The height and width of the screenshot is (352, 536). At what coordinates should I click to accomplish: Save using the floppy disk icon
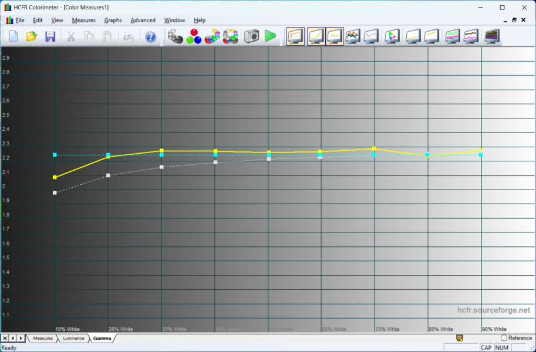pyautogui.click(x=50, y=36)
